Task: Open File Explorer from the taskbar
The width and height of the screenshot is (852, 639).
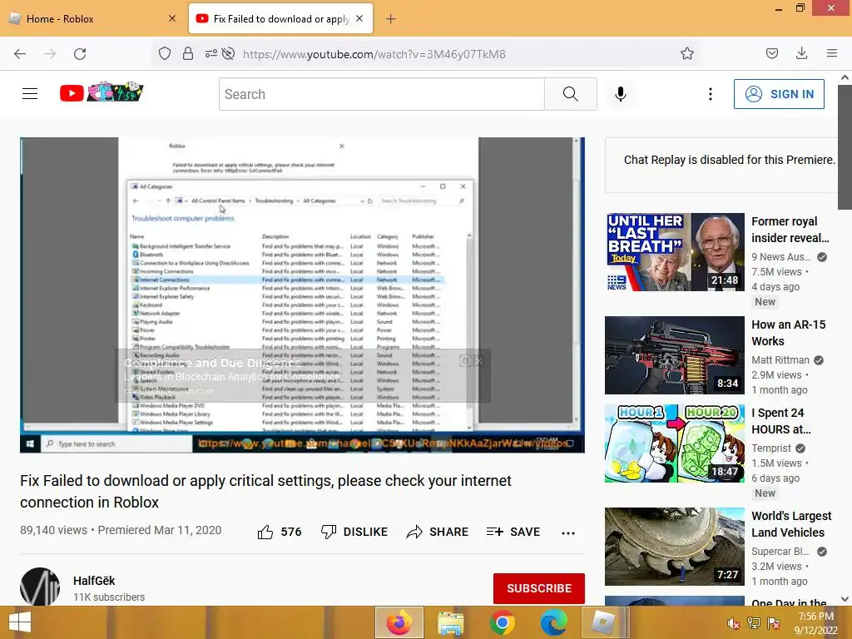Action: (x=451, y=622)
